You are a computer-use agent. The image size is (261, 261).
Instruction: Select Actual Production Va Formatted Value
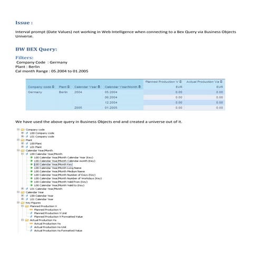coord(58,230)
